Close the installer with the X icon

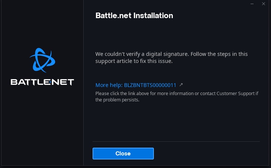tap(264, 4)
